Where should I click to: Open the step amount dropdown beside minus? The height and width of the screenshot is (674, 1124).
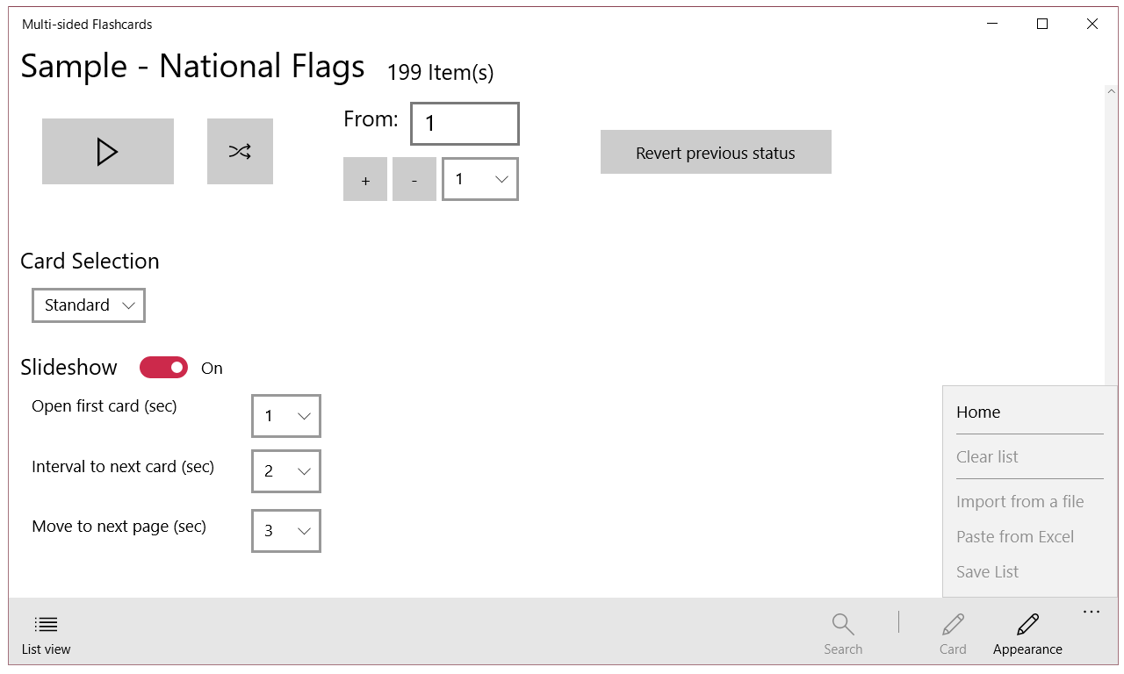pyautogui.click(x=480, y=179)
